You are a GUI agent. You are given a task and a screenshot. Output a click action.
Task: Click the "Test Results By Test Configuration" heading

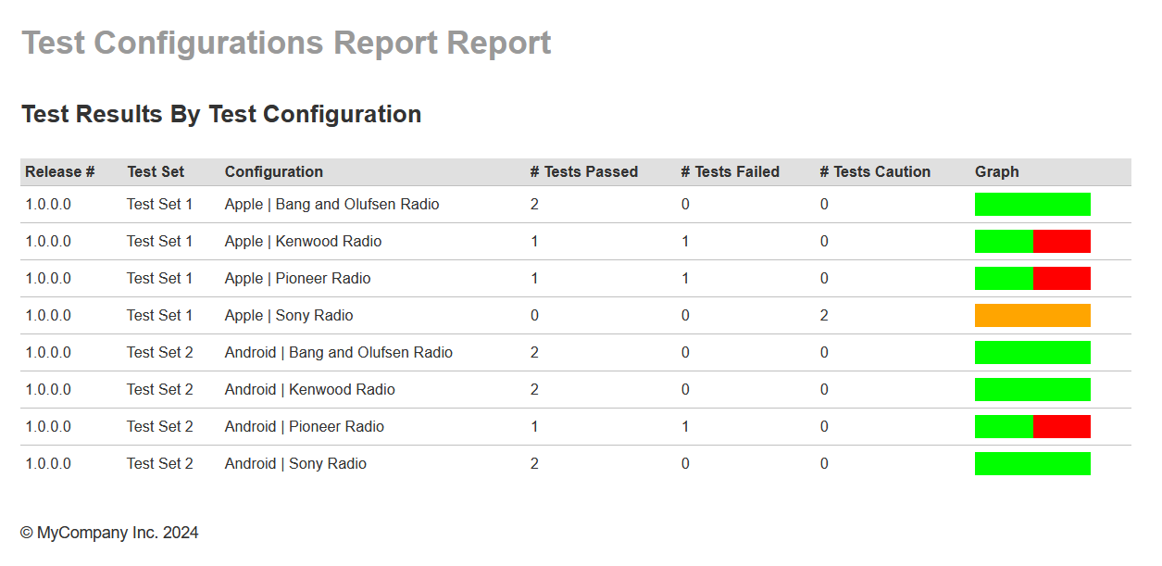(221, 114)
